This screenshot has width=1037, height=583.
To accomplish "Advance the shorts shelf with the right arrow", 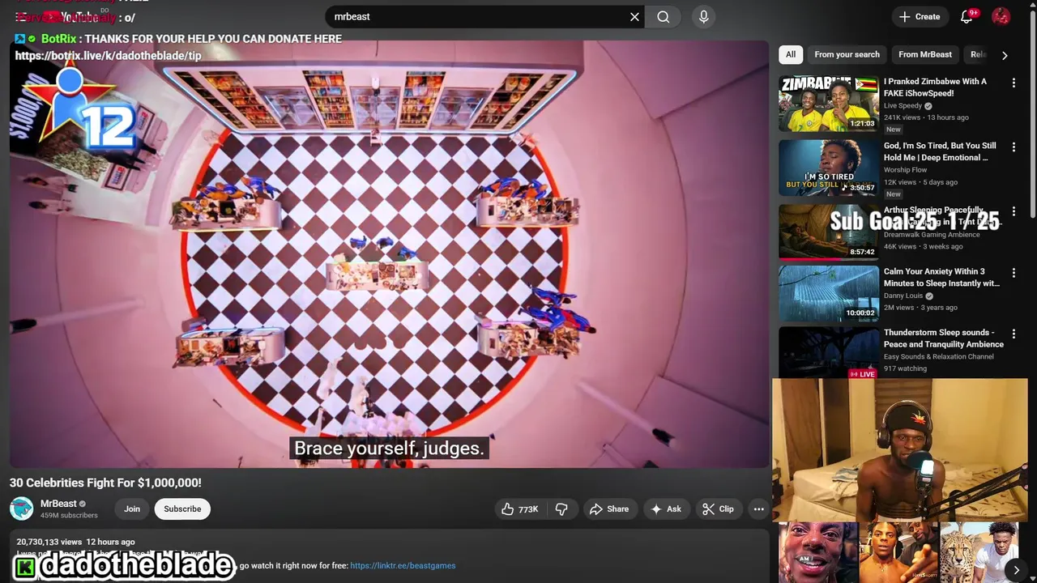I will 1016,570.
